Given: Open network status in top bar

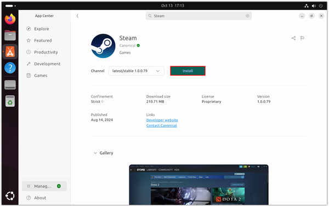Looking at the screenshot, I should 307,6.
